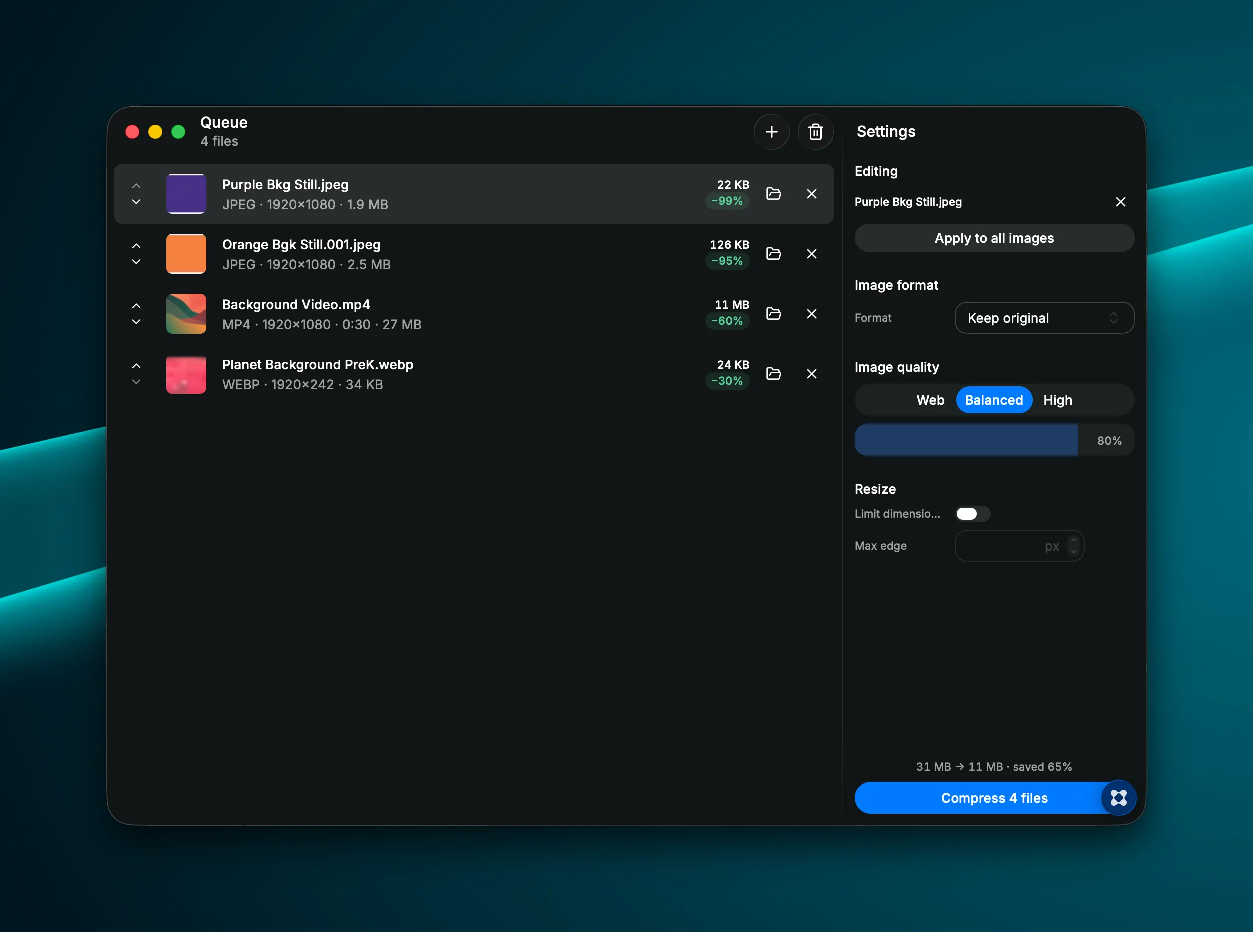Image resolution: width=1253 pixels, height=932 pixels.
Task: Click the '4 files' queue count
Action: point(219,141)
